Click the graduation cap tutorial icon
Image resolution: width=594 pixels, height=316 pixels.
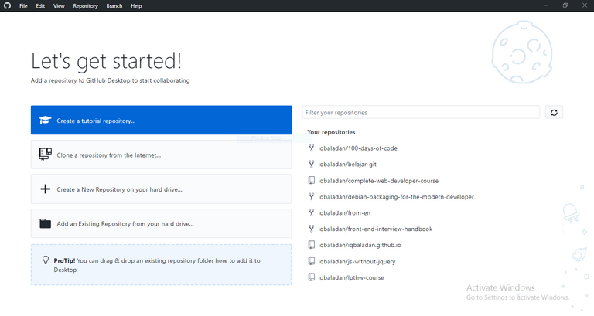click(45, 120)
